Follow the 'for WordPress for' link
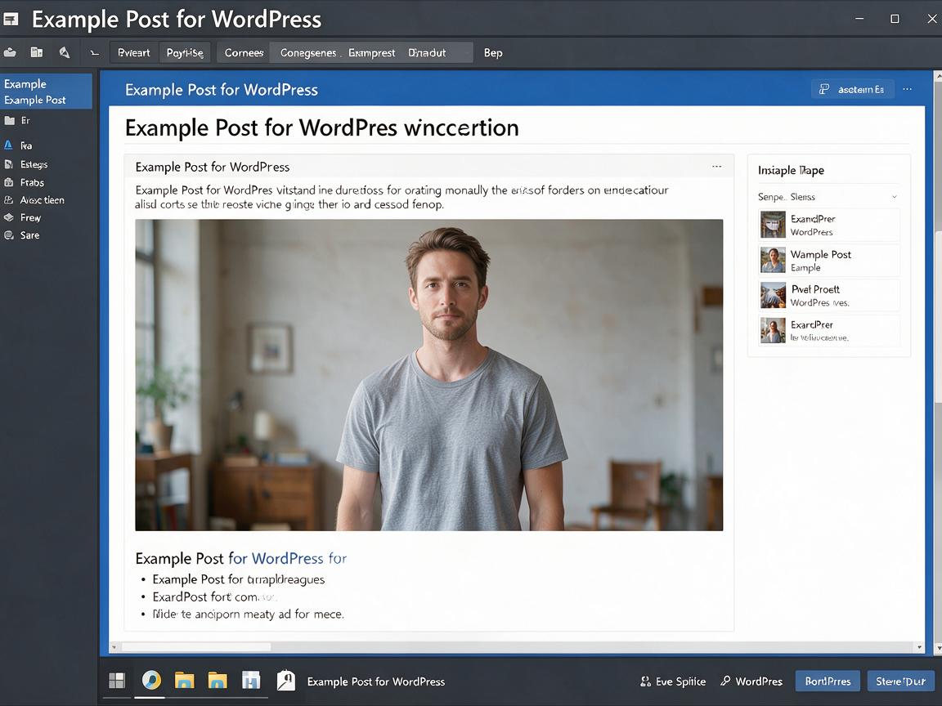Screen dimensions: 942x706 tap(287, 558)
